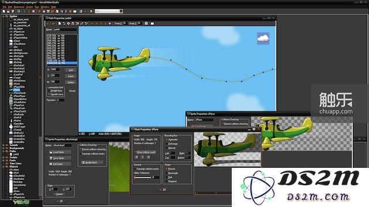Open the target dropdown in main toolbar
This screenshot has height=207, width=369.
(x=121, y=11)
